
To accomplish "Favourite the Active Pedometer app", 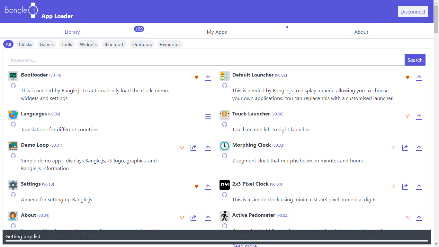I will point(408,217).
